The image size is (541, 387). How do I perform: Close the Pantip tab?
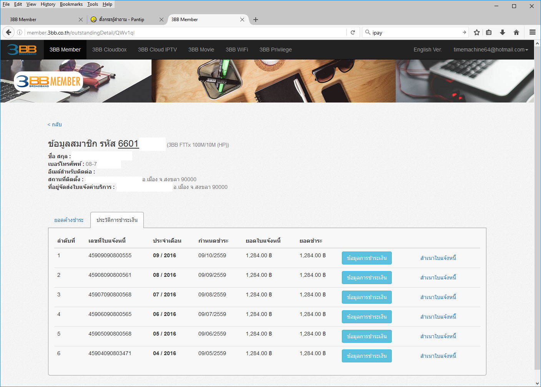(161, 20)
